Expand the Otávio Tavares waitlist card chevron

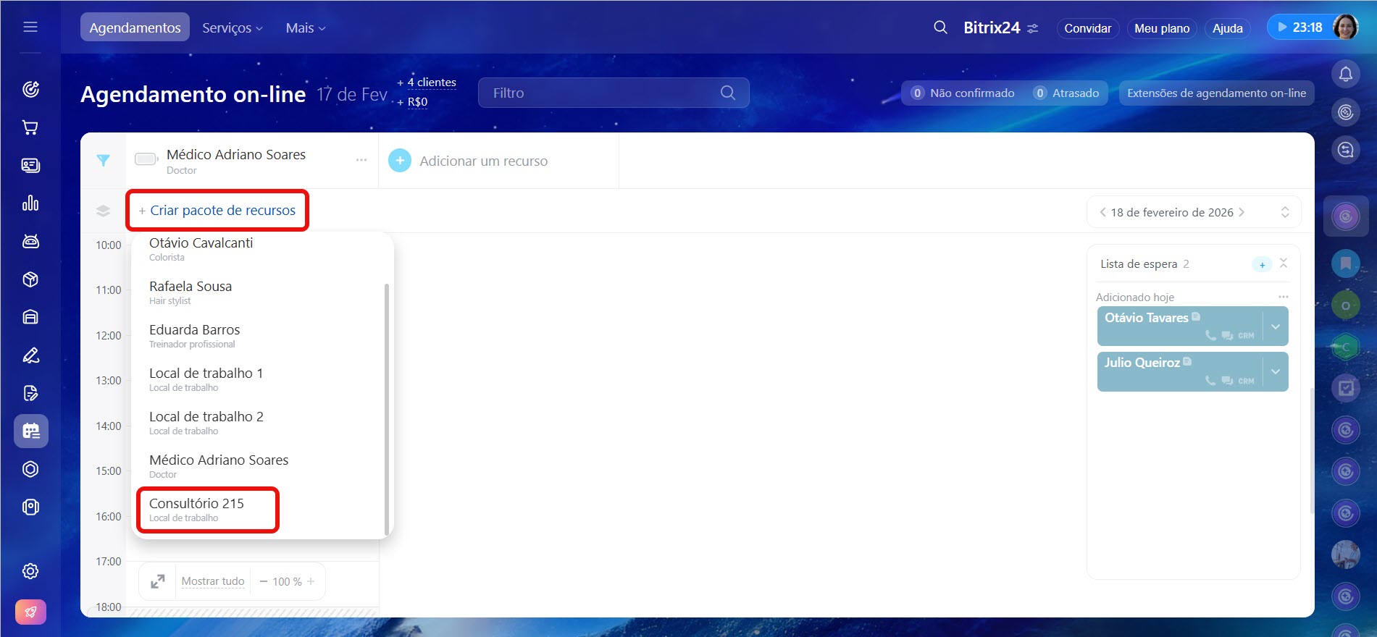coord(1275,326)
